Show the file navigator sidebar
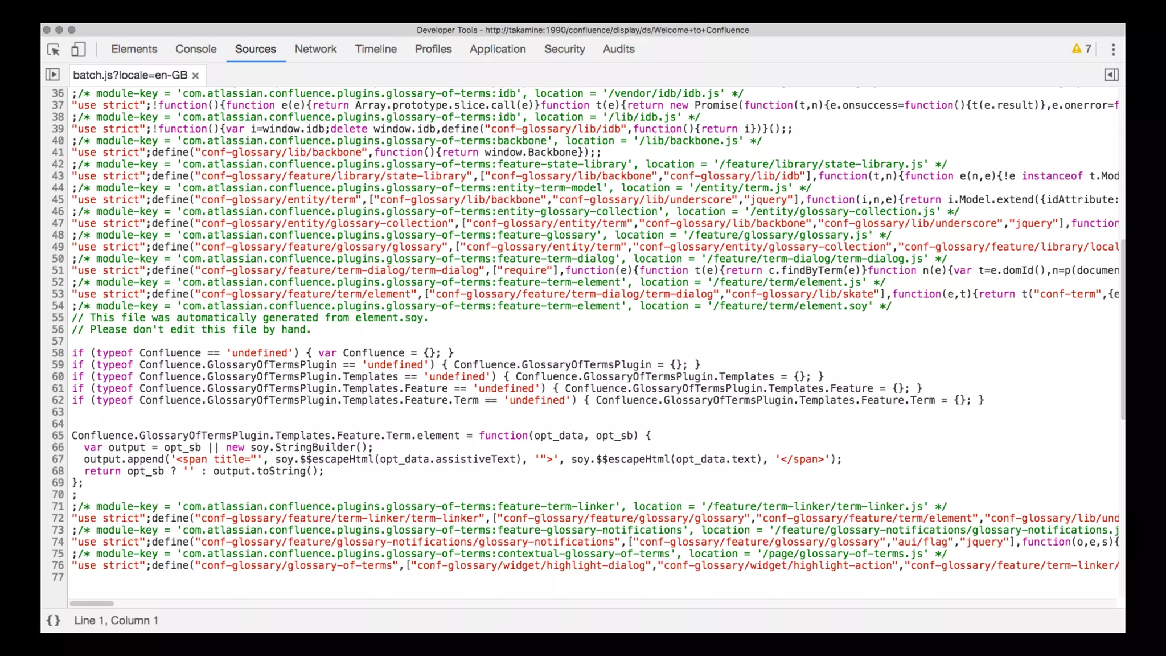This screenshot has width=1166, height=656. point(52,75)
